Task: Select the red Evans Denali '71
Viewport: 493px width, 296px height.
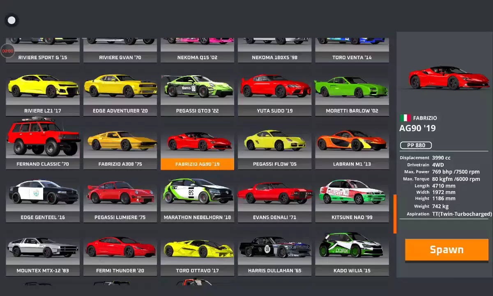Action: point(274,200)
